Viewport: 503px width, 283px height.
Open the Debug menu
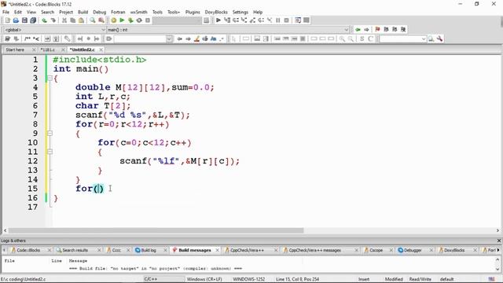[100, 12]
